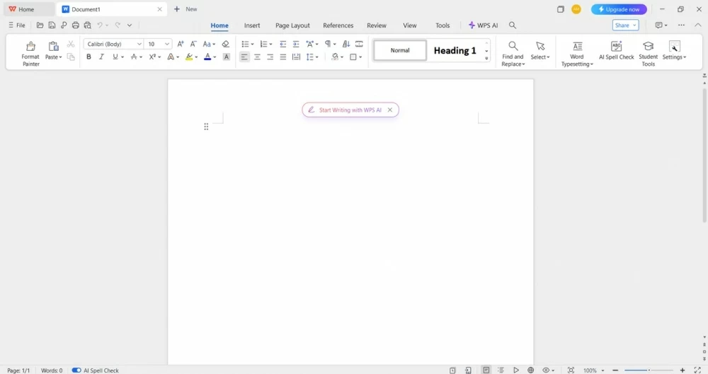
Task: Clear formatting with the eraser icon
Action: 226,44
